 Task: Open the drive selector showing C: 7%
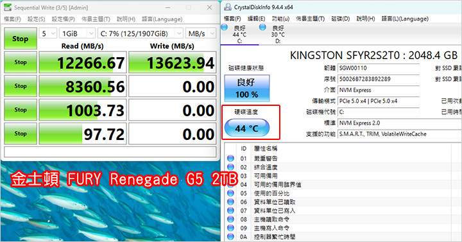(x=141, y=33)
